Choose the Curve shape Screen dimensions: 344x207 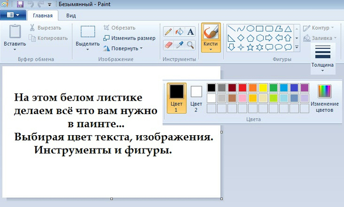coord(241,29)
